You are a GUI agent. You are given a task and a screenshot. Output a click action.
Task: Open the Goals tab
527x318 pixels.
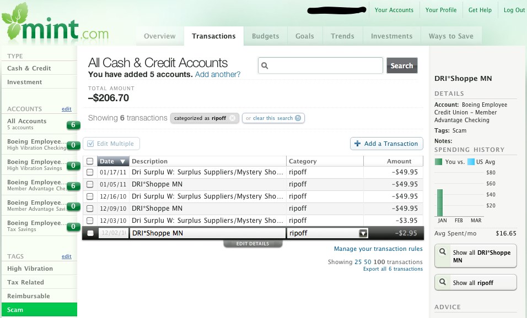click(305, 36)
